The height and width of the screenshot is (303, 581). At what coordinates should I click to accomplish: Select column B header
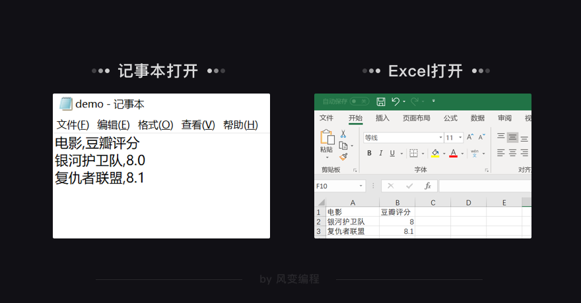(397, 202)
